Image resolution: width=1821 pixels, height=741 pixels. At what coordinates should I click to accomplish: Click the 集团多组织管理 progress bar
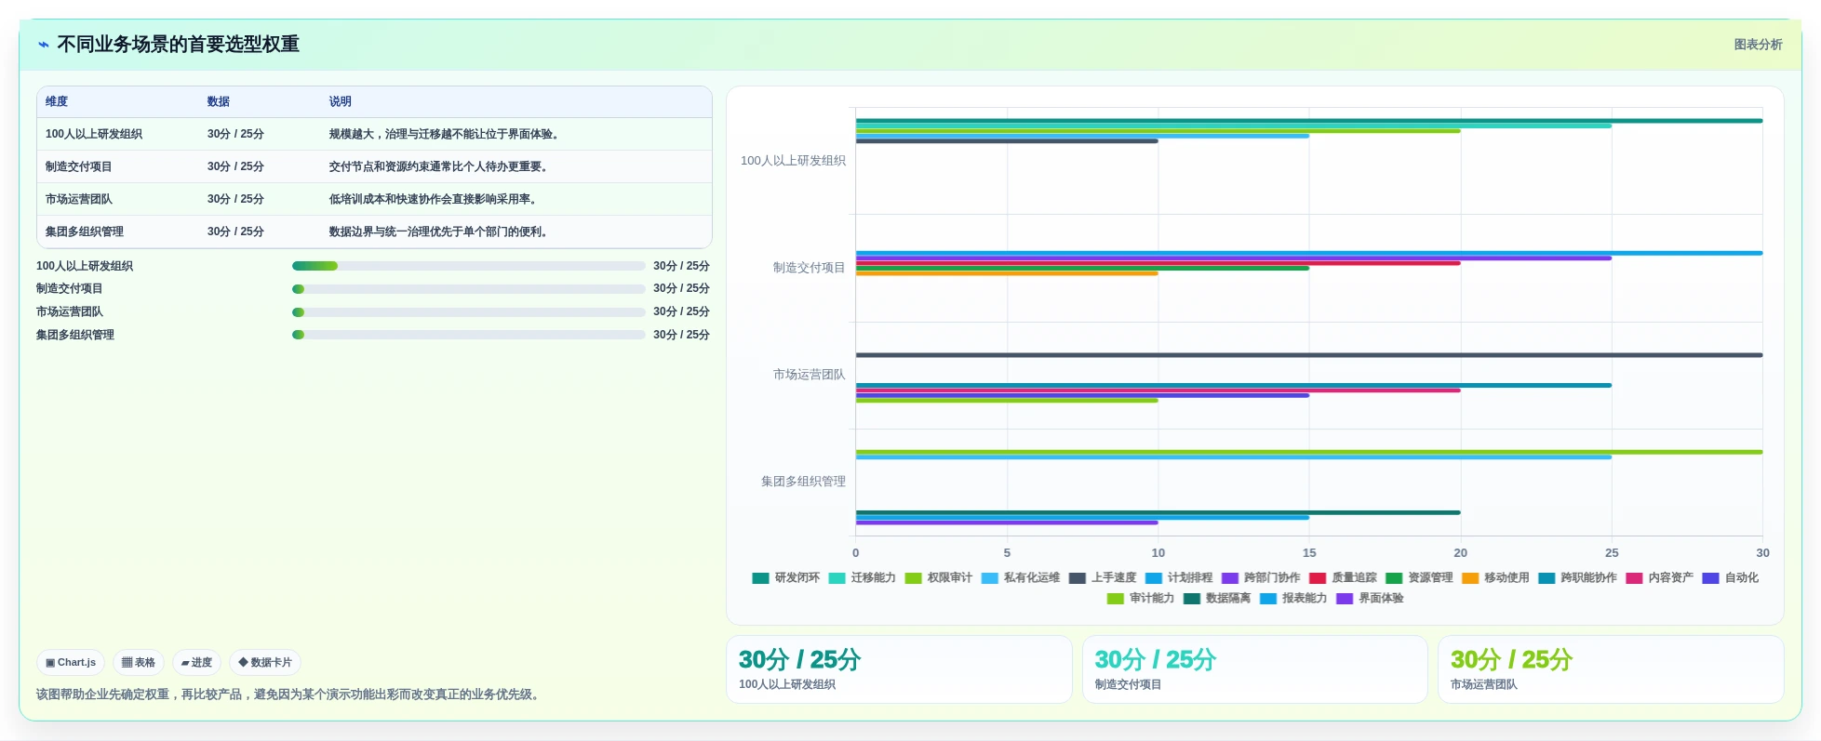pos(468,335)
